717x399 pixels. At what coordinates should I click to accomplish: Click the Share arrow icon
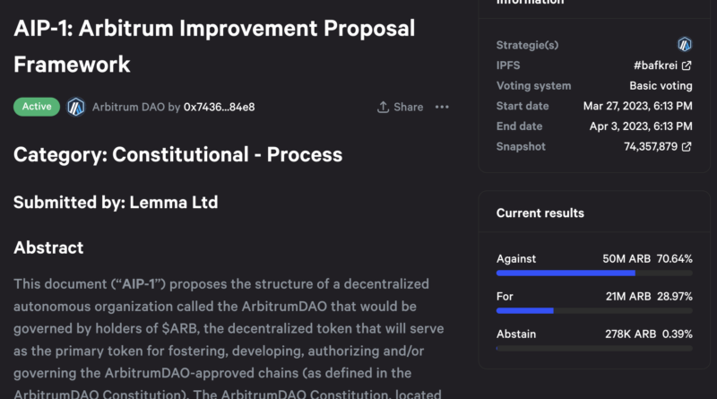coord(384,107)
